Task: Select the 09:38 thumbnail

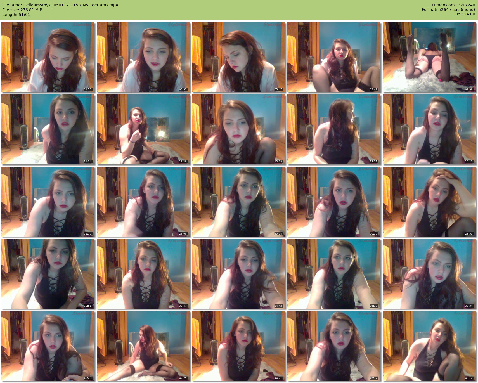Action: click(429, 57)
